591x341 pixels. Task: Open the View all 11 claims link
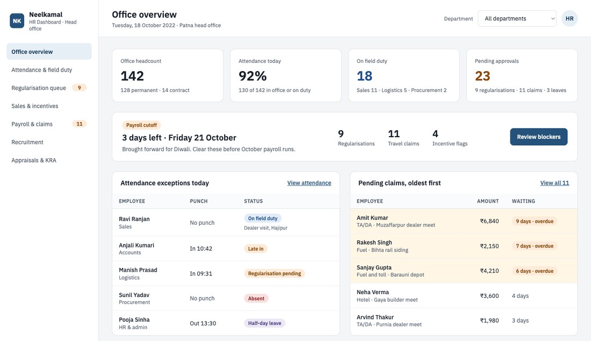tap(554, 183)
